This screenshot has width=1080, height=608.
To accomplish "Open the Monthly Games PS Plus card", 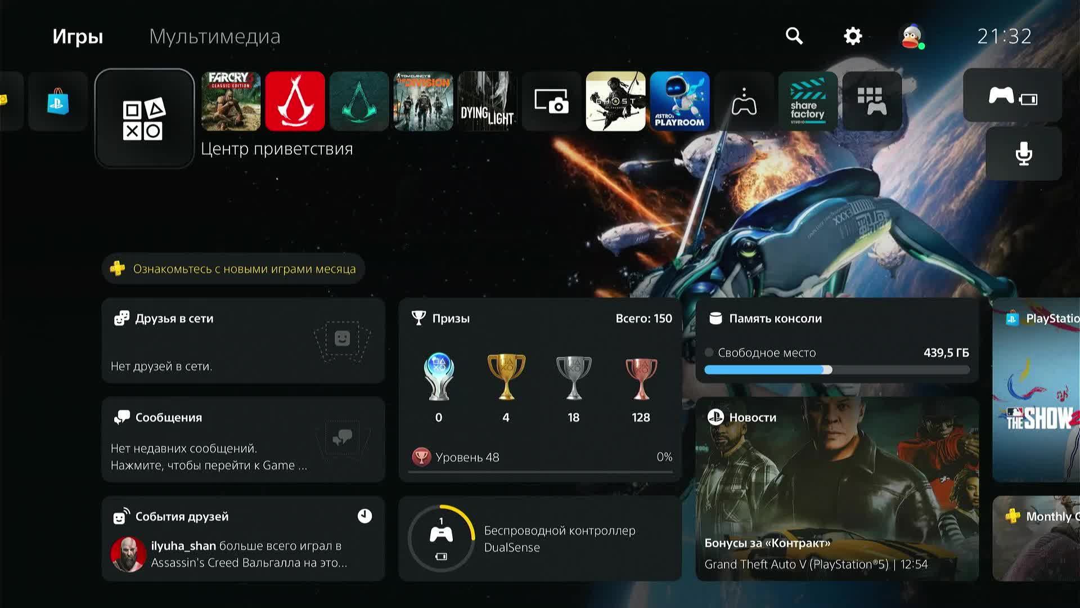I will (1036, 539).
